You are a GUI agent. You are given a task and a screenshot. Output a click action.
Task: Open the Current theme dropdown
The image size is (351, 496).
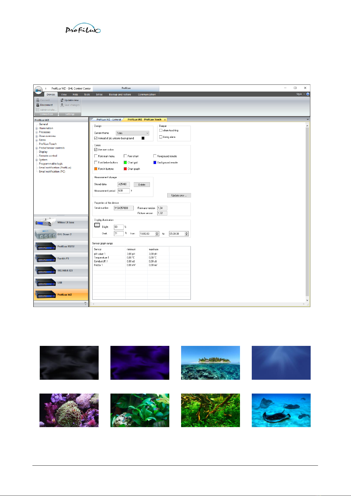point(133,133)
